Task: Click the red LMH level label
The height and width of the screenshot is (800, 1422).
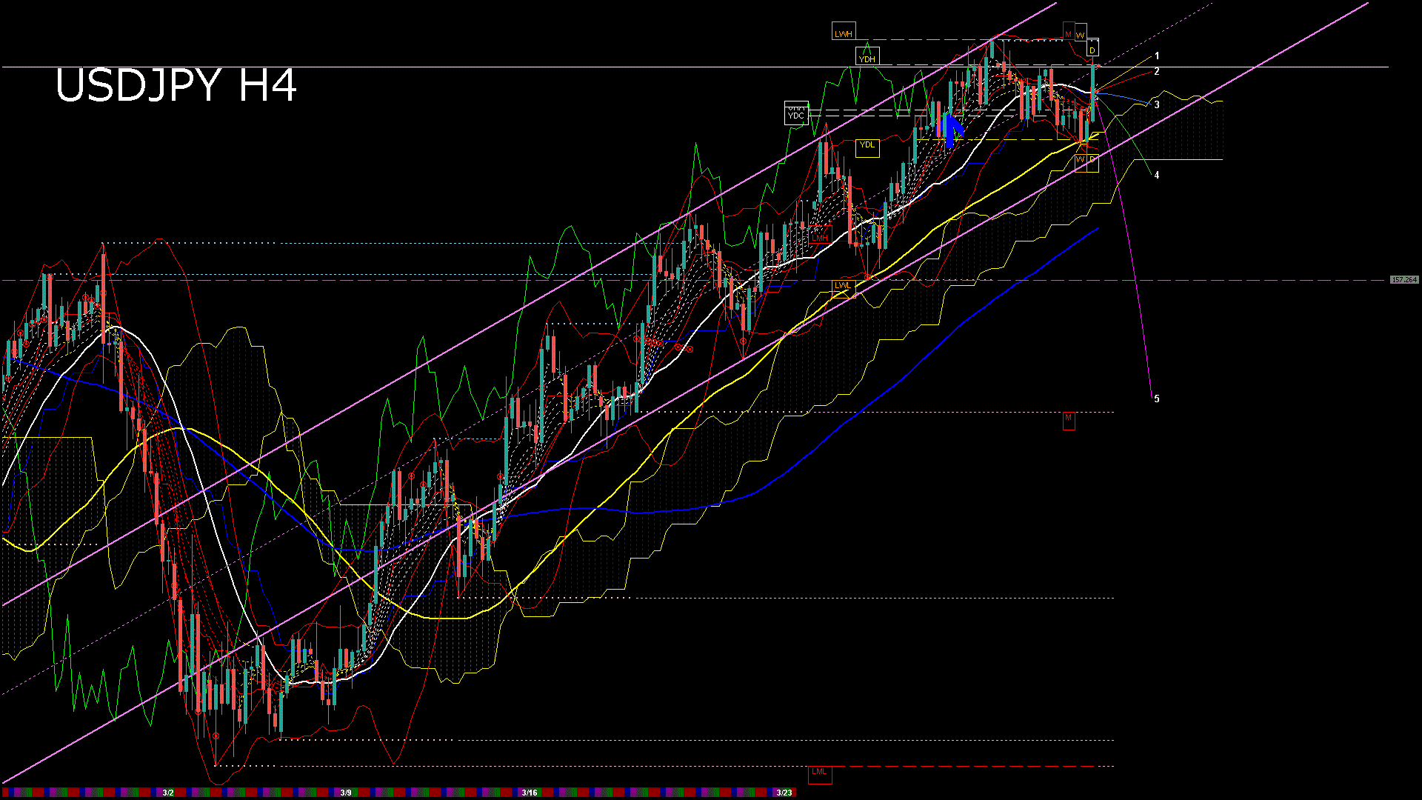Action: click(x=819, y=238)
